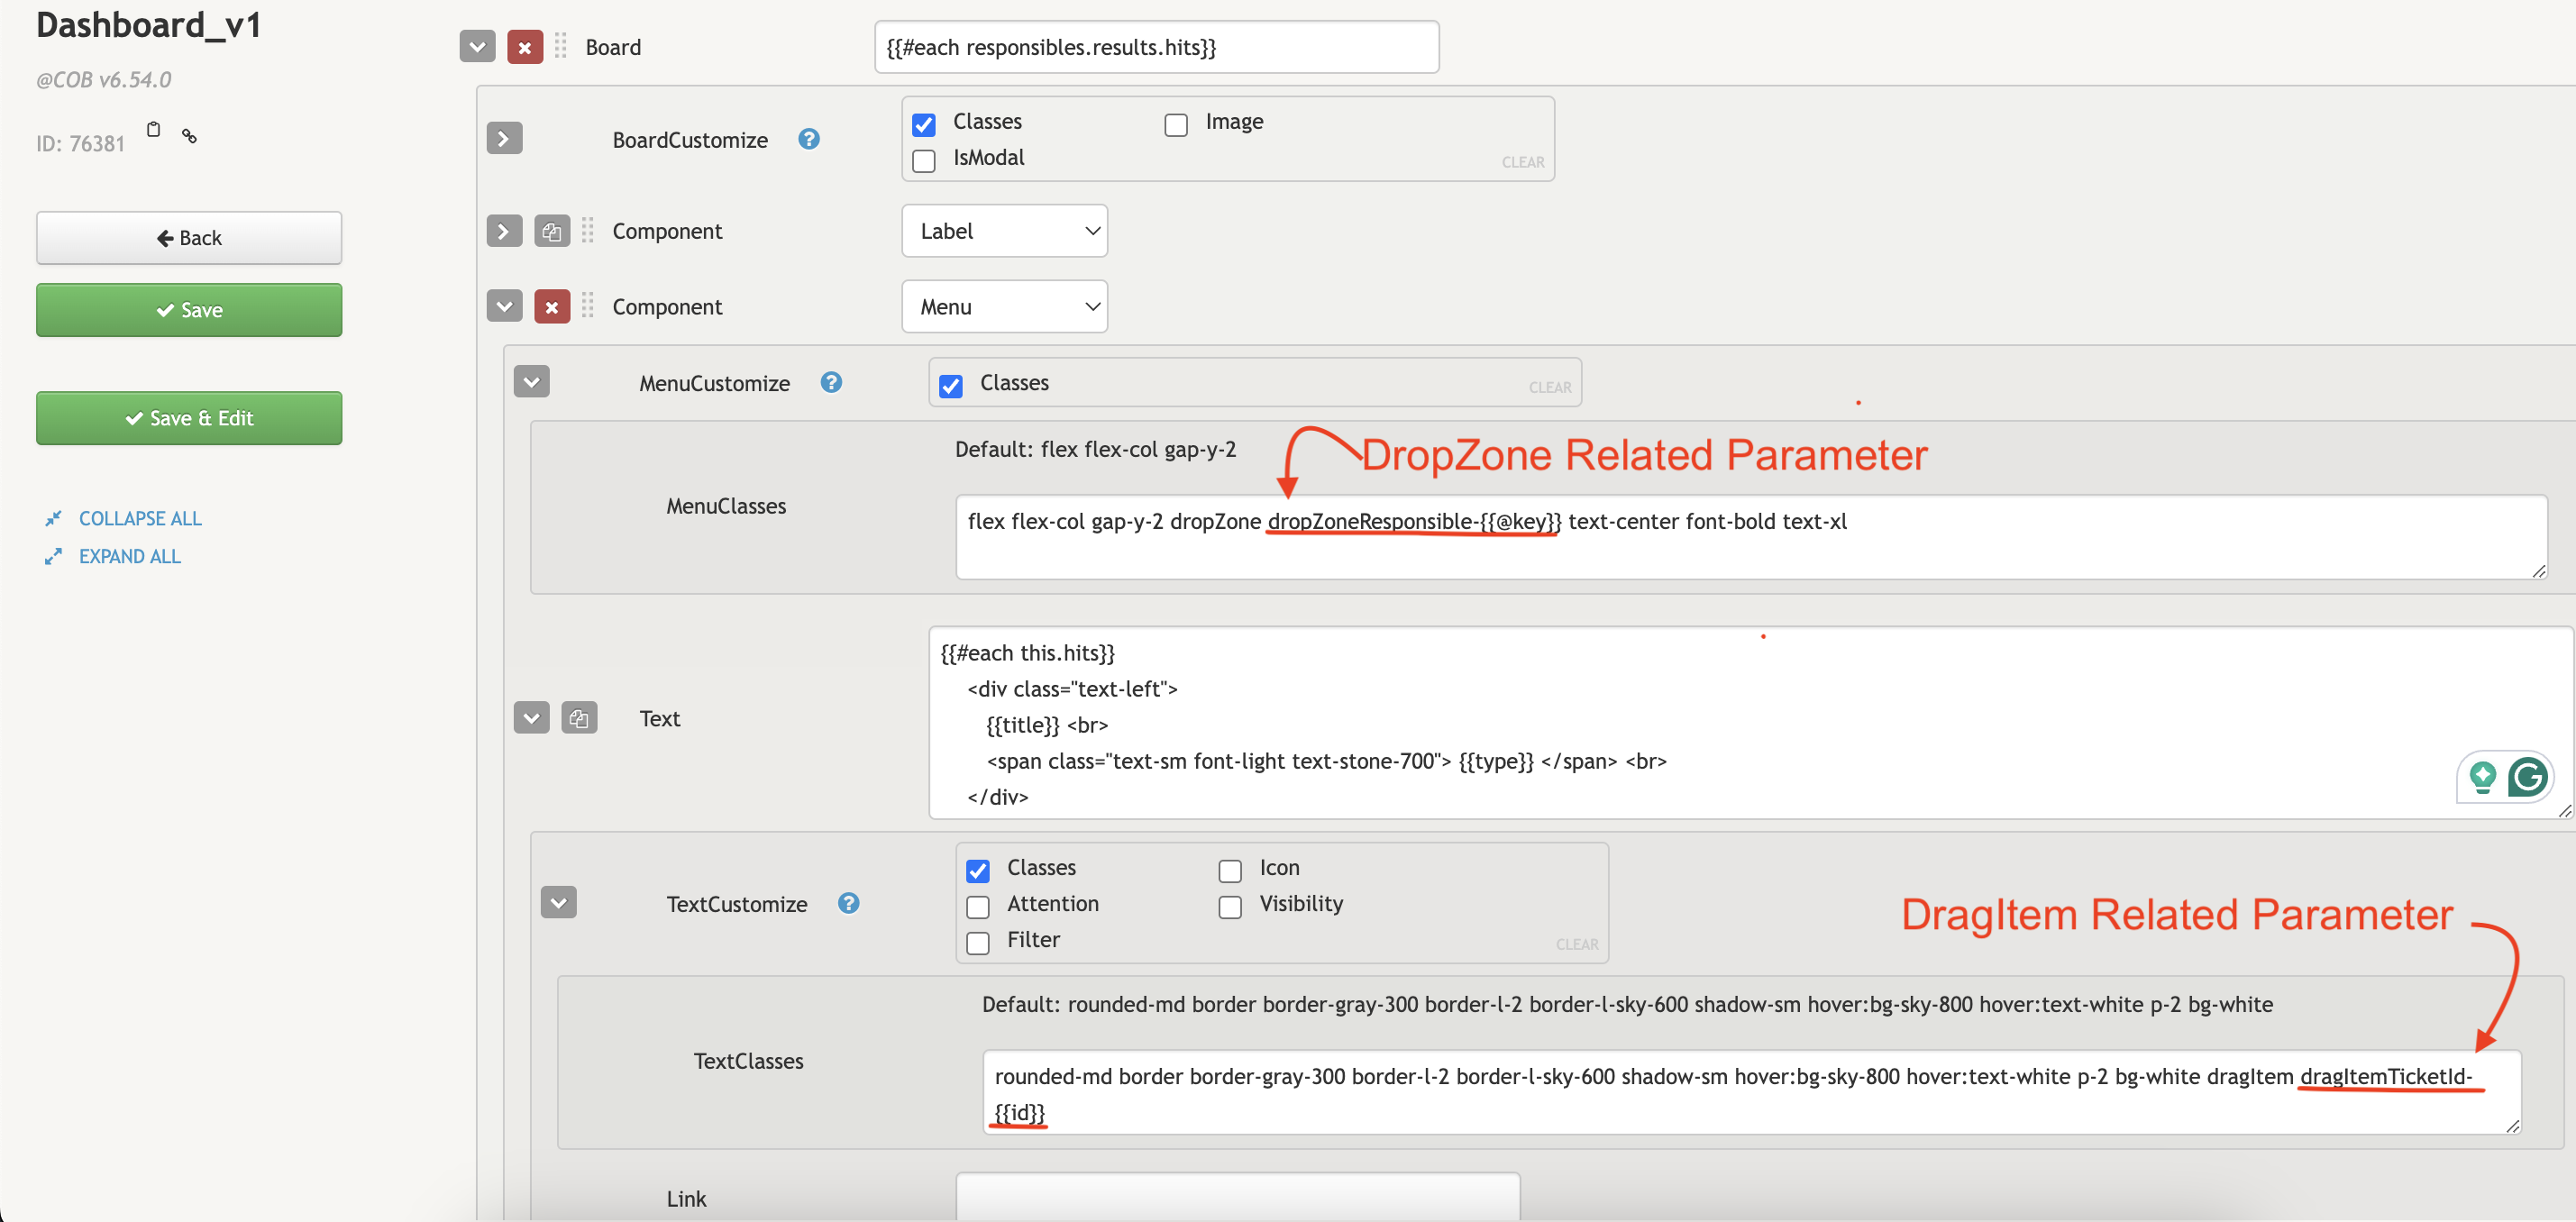Click the Expand All arrows icon
The height and width of the screenshot is (1222, 2576).
53,556
